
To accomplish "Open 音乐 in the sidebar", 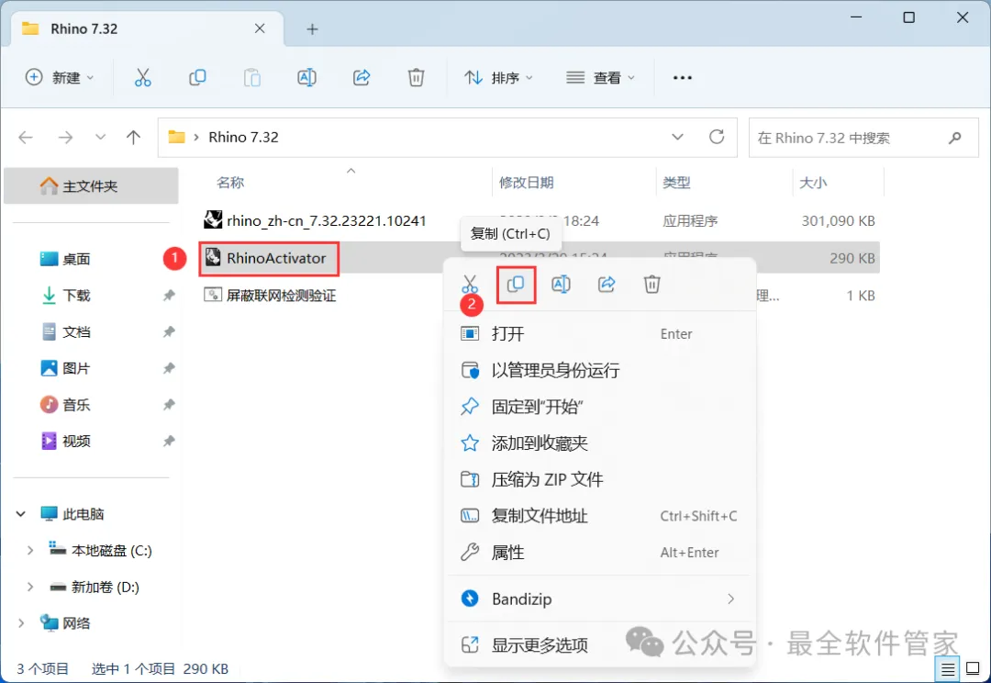I will coord(76,405).
